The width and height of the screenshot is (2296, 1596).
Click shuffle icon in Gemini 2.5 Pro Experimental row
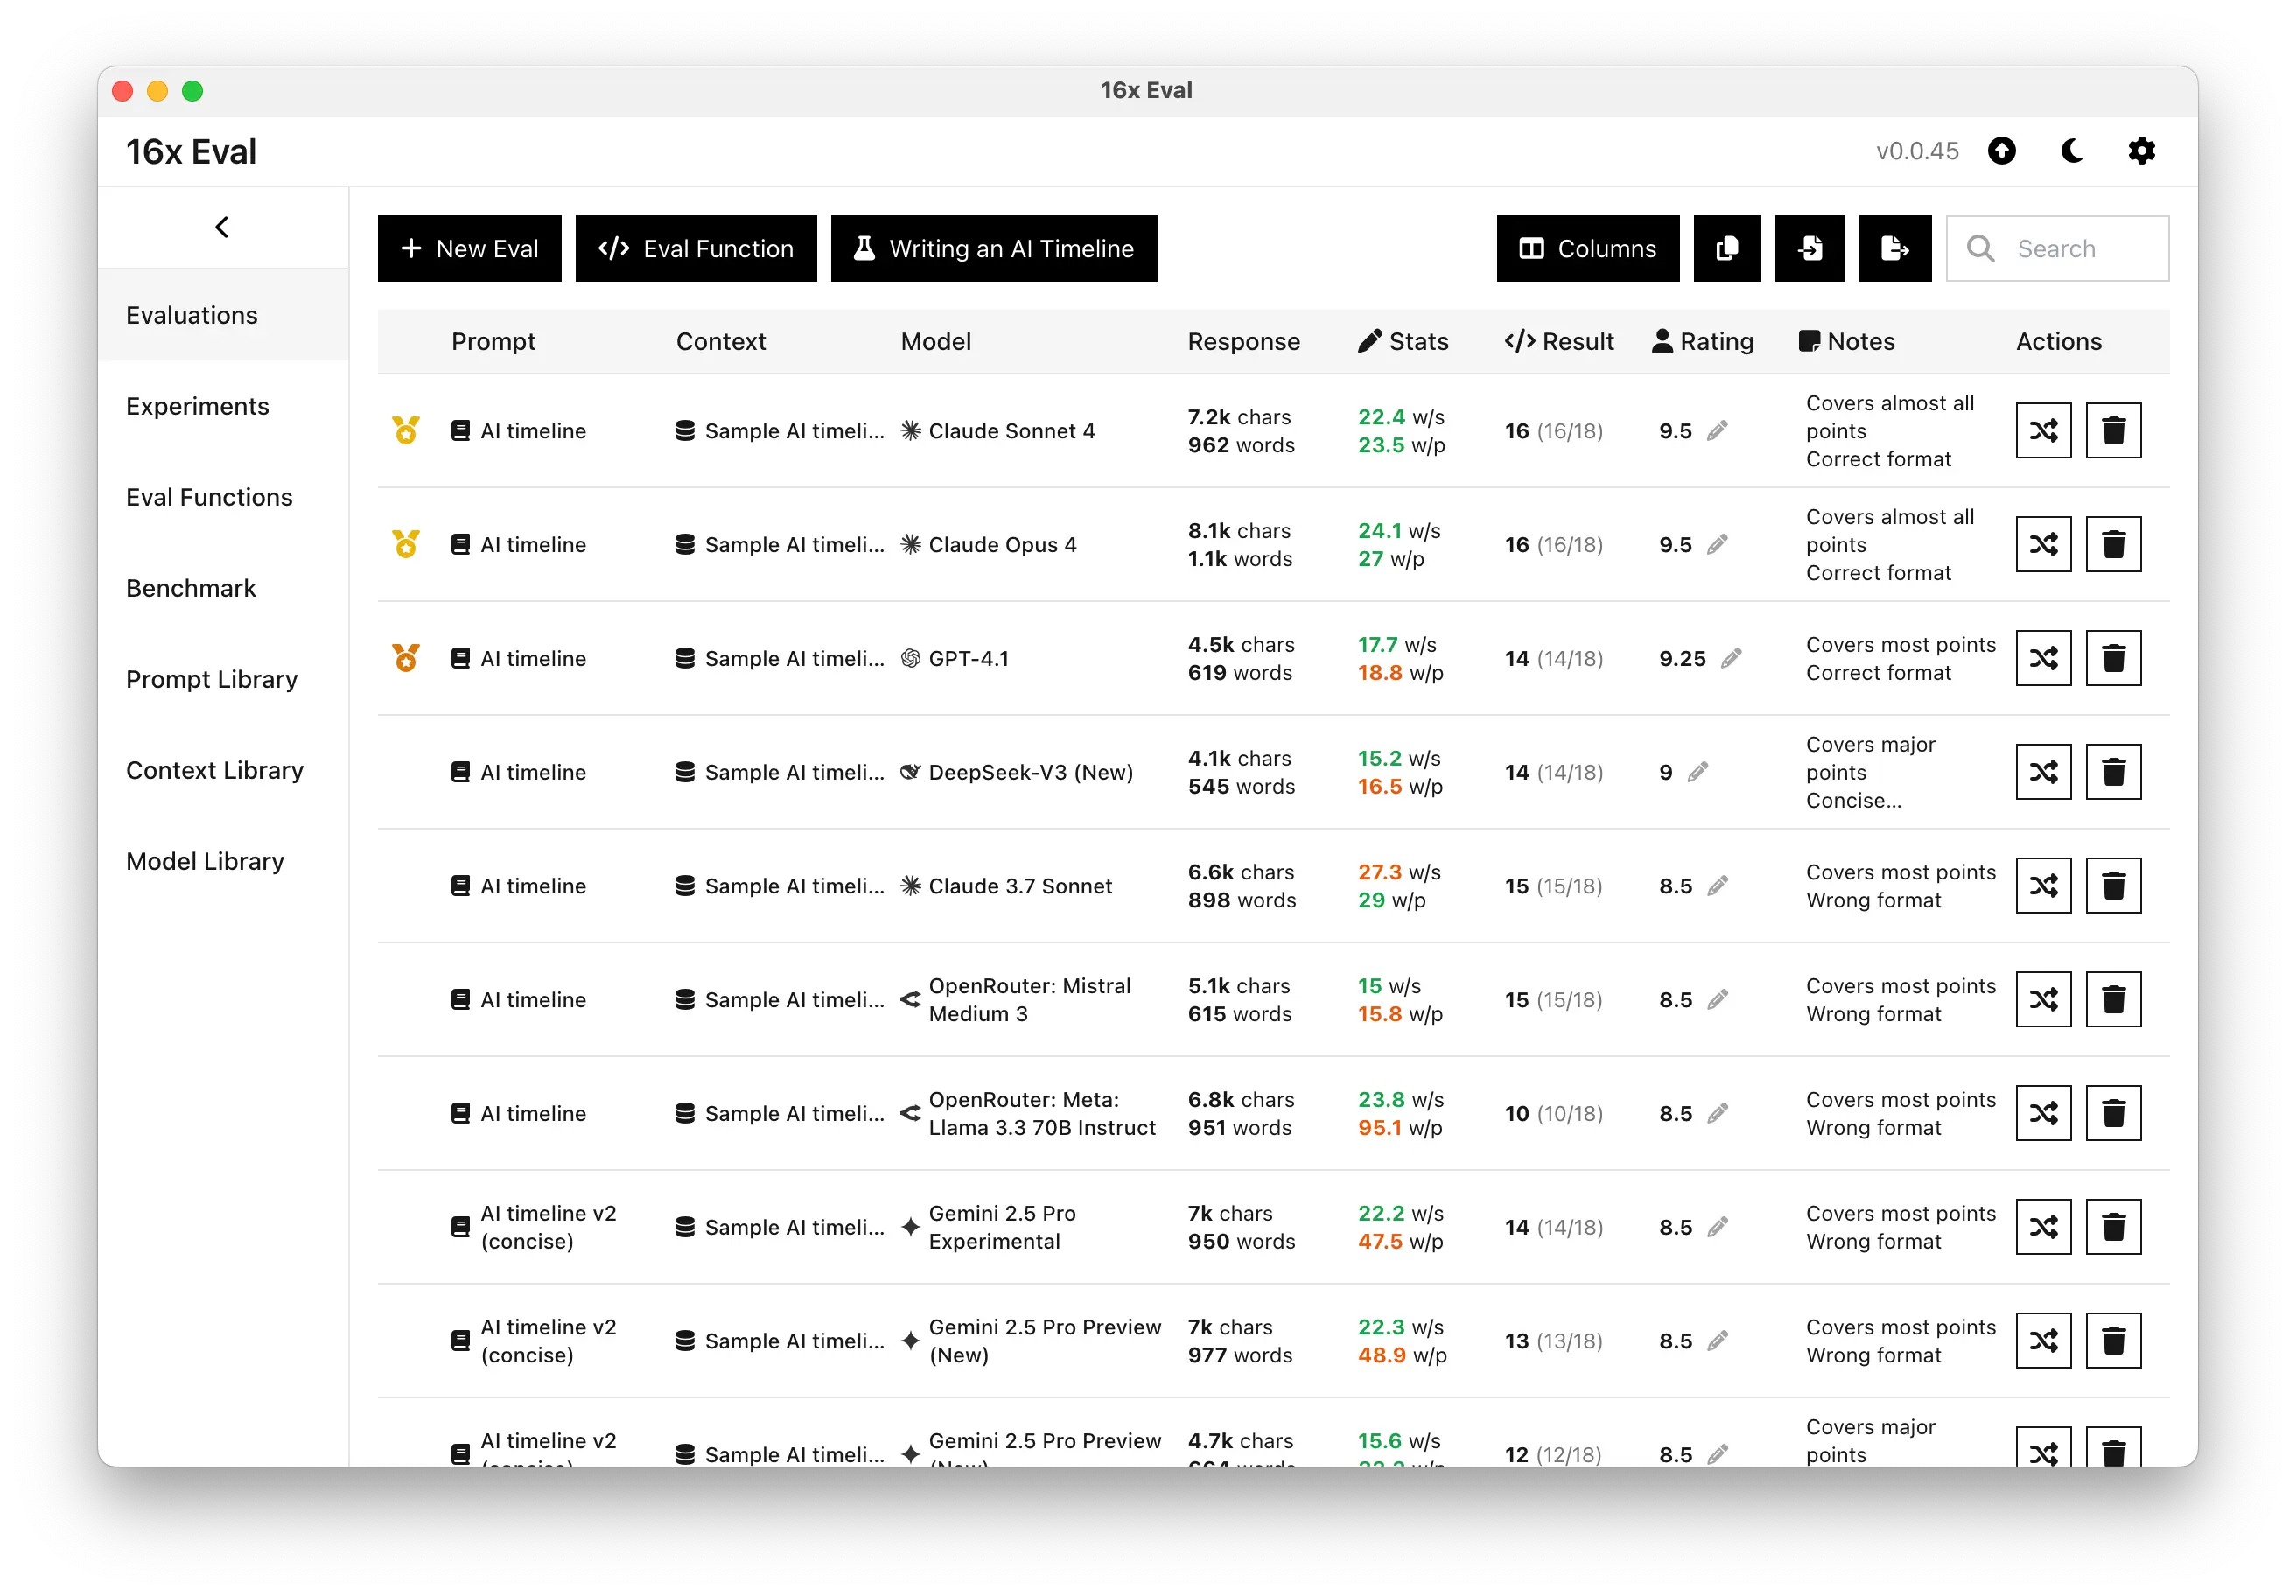click(2044, 1227)
